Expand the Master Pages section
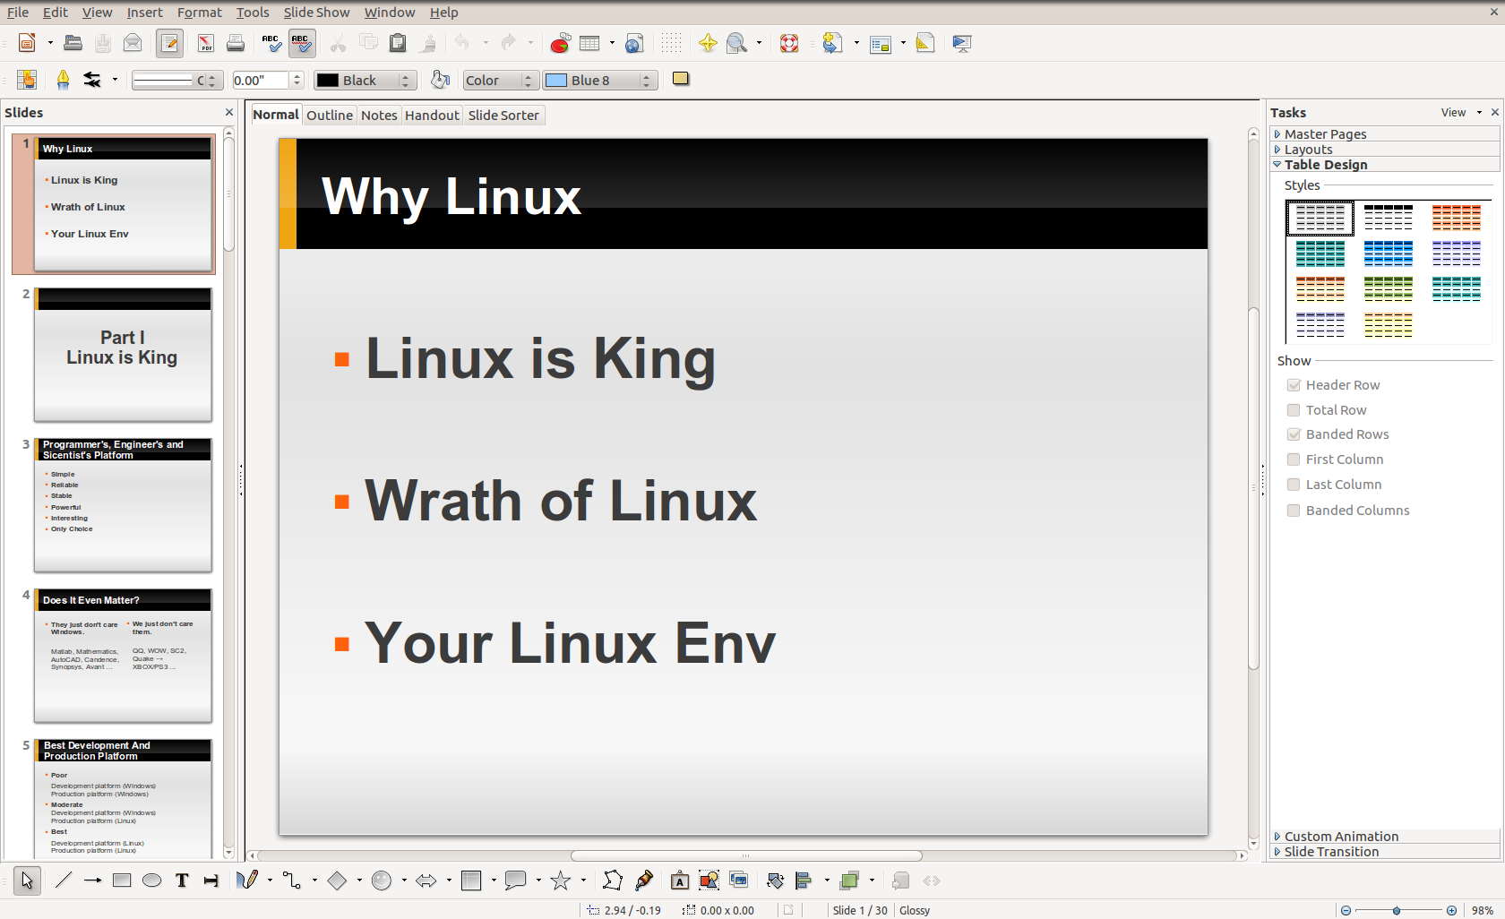1505x919 pixels. point(1325,134)
